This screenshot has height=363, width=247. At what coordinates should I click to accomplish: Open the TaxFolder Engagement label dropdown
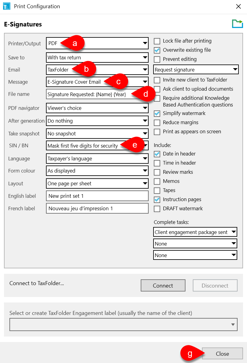pyautogui.click(x=124, y=325)
